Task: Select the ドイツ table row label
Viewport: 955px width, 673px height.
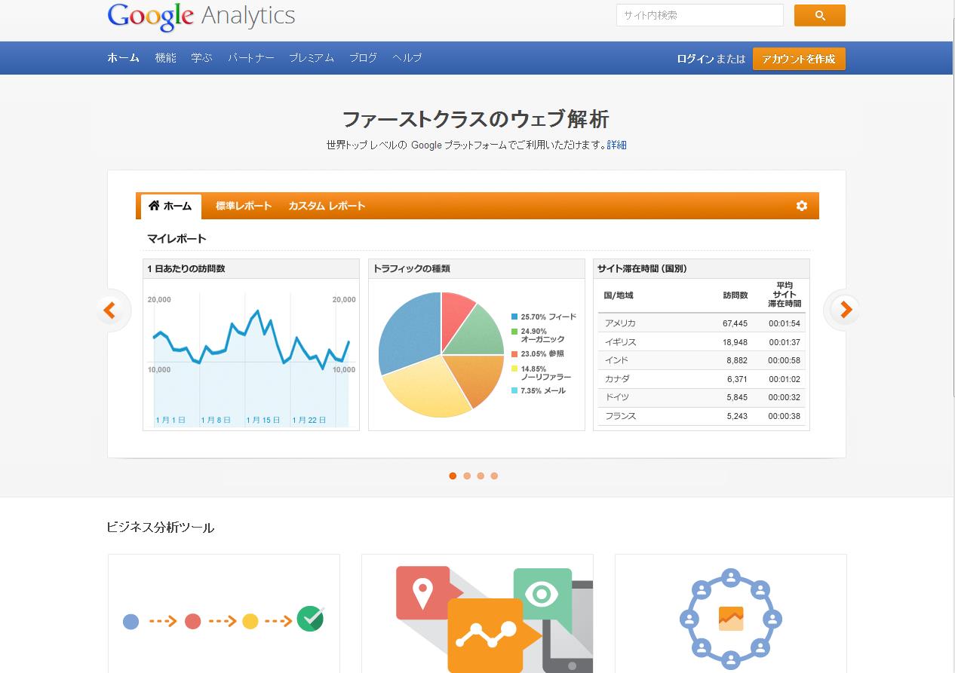Action: [616, 397]
